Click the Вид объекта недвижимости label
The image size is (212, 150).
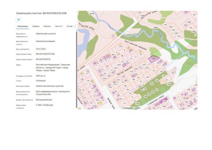tap(22, 35)
